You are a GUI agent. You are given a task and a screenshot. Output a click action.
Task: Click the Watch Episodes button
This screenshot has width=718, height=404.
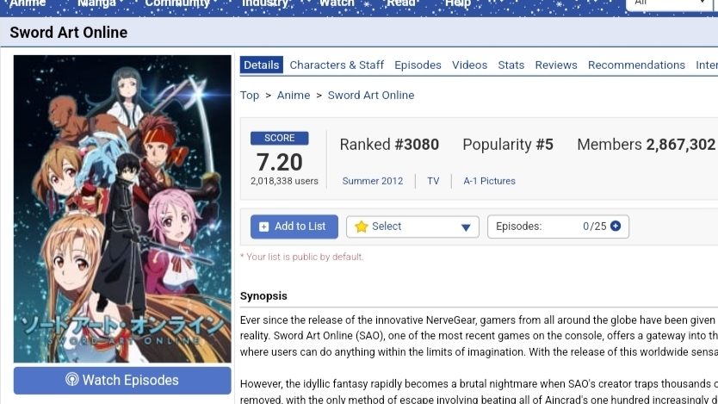click(x=122, y=380)
